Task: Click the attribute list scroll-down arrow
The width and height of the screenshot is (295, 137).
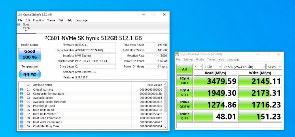Action: click(165, 127)
